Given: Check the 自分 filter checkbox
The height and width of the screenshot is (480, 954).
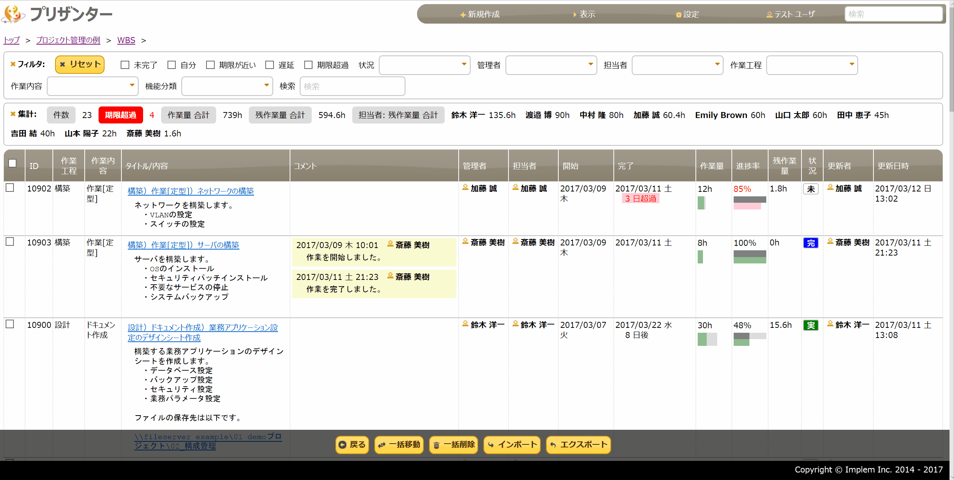Looking at the screenshot, I should click(x=172, y=65).
